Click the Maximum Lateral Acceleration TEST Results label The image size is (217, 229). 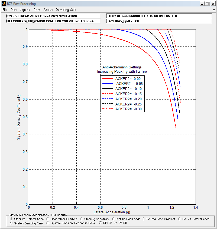point(38,215)
